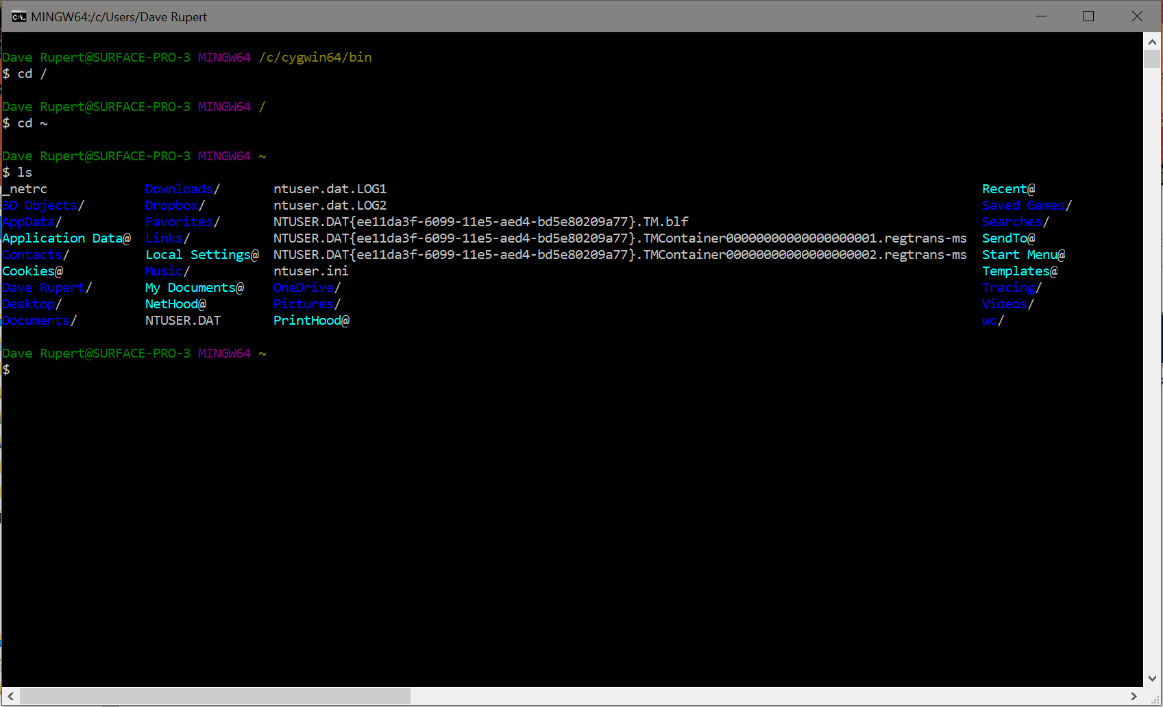
Task: Click the 'Pictures/' directory name
Action: coord(307,304)
